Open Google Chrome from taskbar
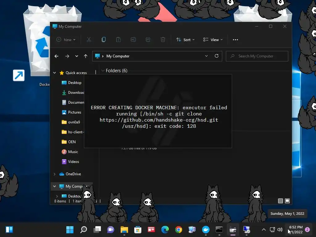The image size is (316, 237). [179, 230]
